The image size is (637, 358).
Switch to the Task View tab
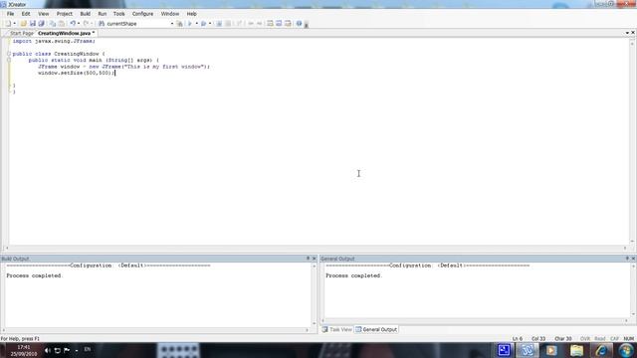coord(336,329)
